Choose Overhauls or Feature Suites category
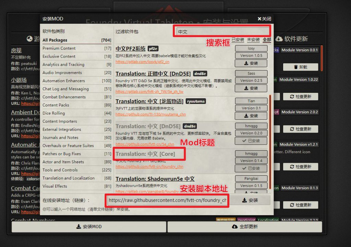Screen dimensions: 351x247 click(77, 146)
